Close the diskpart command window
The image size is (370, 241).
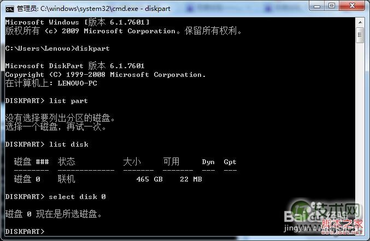pyautogui.click(x=352, y=6)
